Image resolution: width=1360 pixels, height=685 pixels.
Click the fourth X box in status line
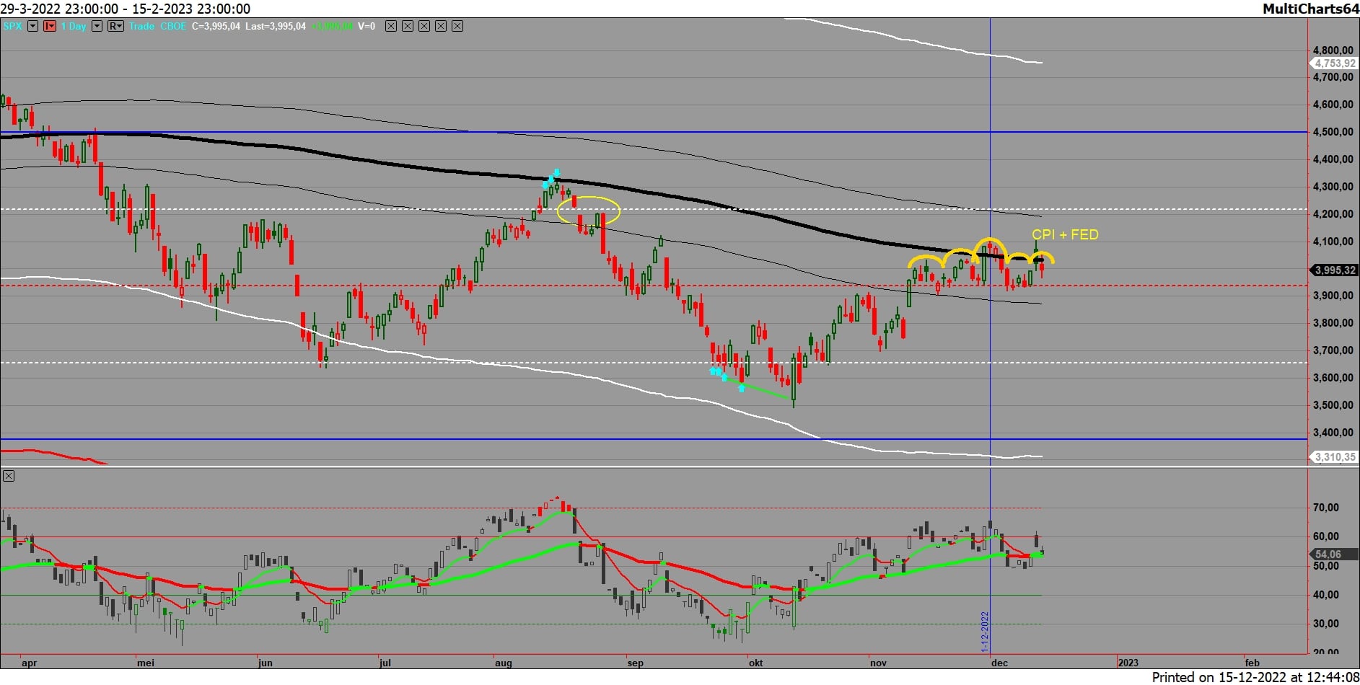[x=441, y=26]
